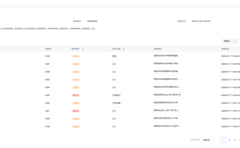
Task: Click the chunked mode rule description
Action: click(167, 64)
